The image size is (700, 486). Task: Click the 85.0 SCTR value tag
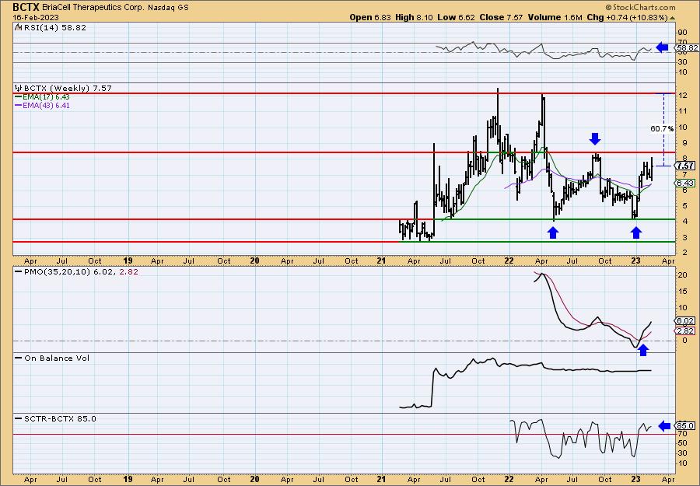pyautogui.click(x=684, y=426)
